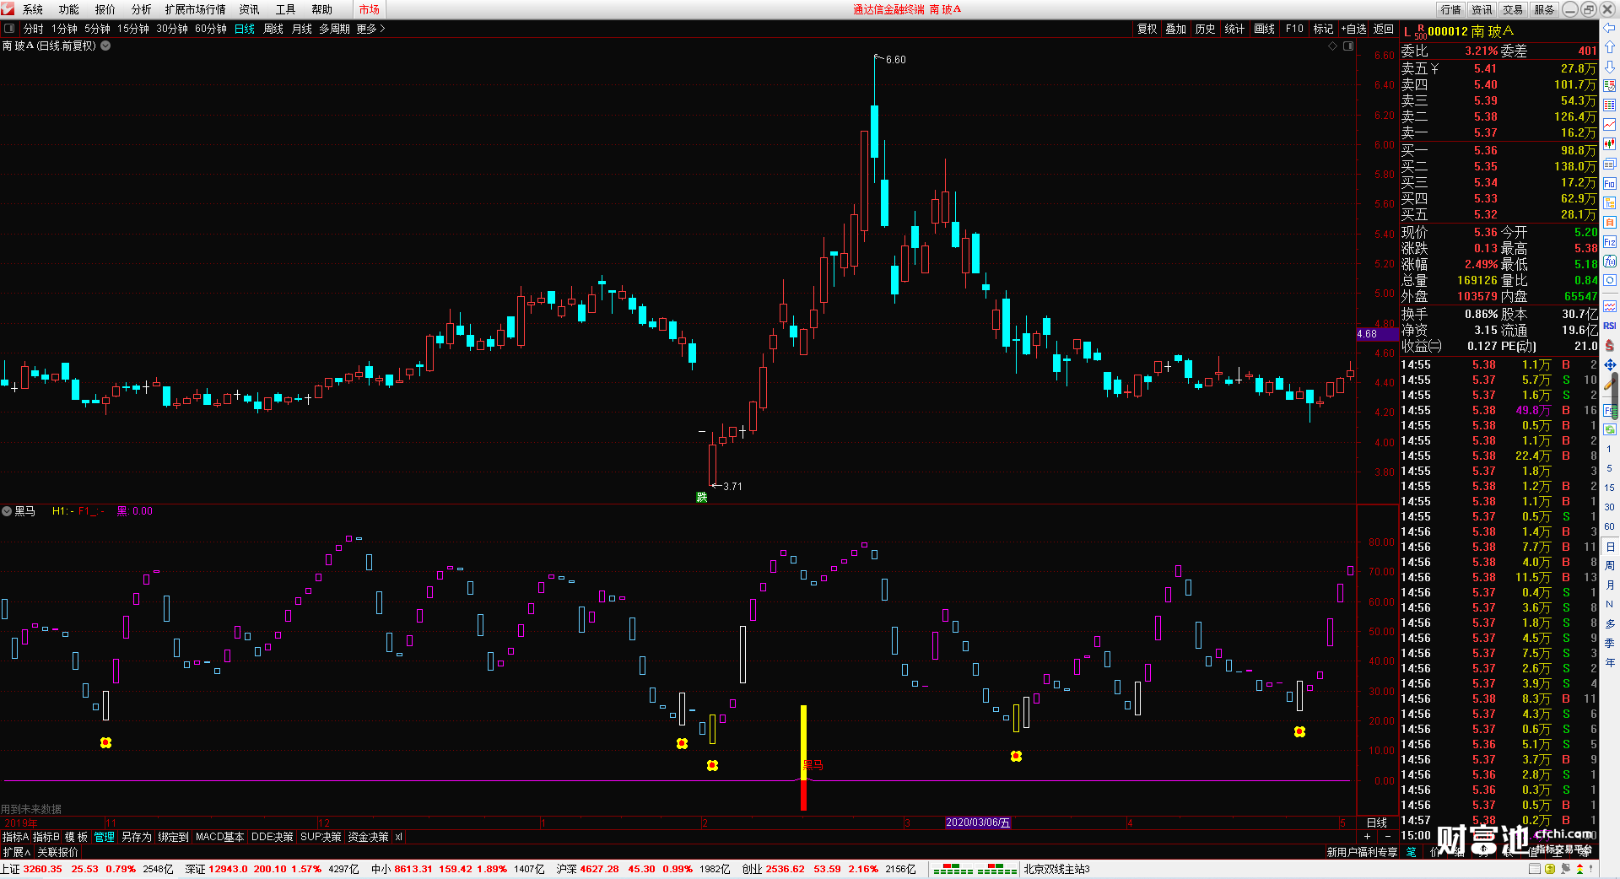Viewport: 1620px width, 879px height.
Task: Click the list-view status bar icon
Action: [x=1535, y=869]
